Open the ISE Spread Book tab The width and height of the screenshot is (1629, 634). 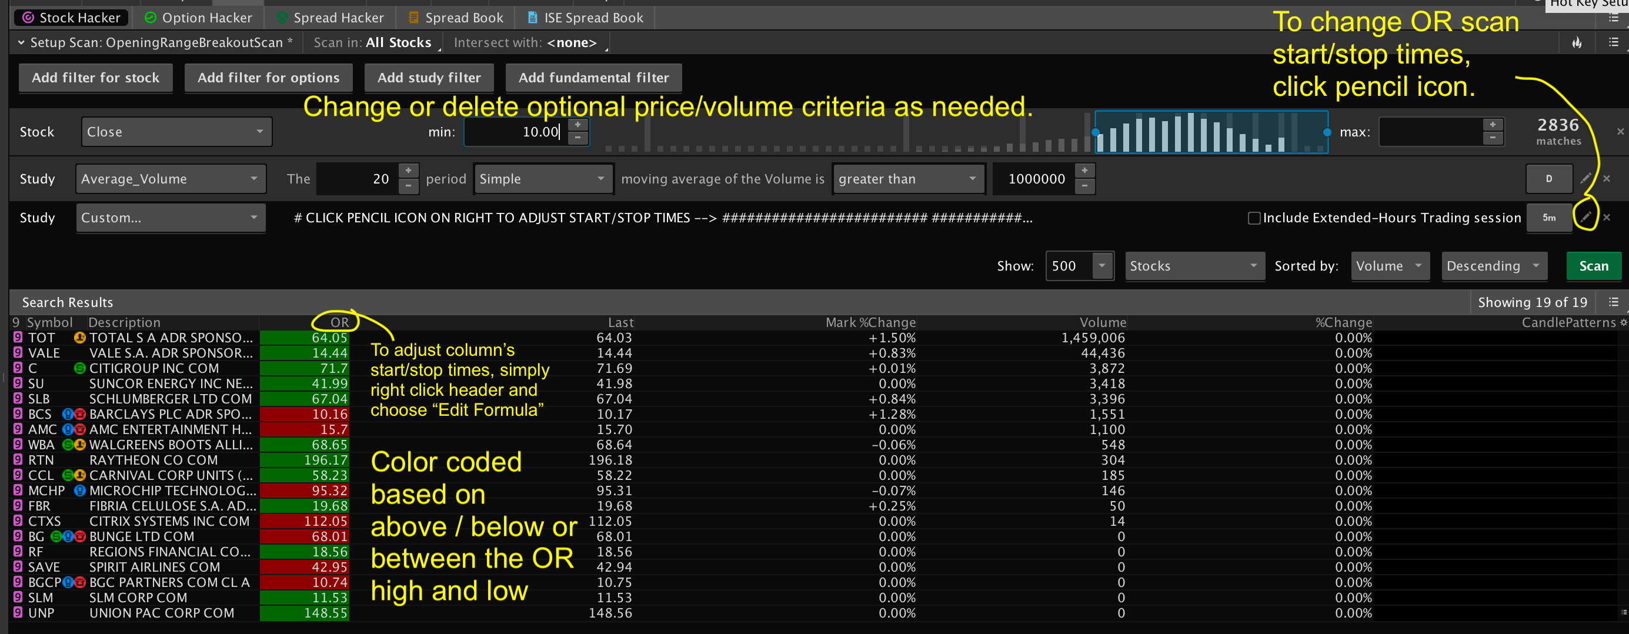(x=584, y=17)
